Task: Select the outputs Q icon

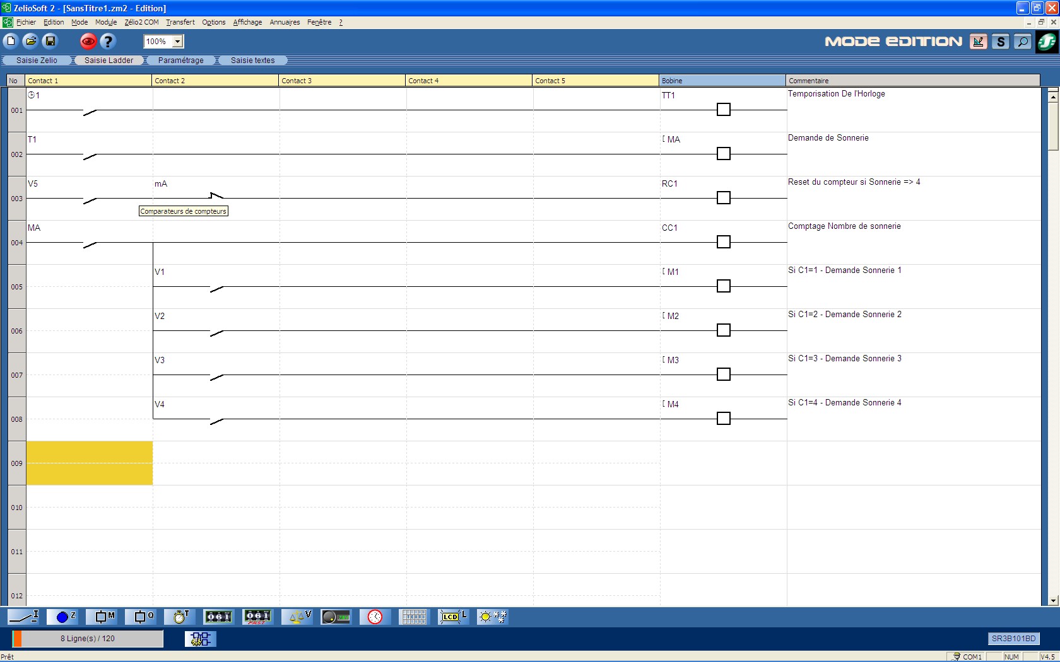Action: coord(141,617)
